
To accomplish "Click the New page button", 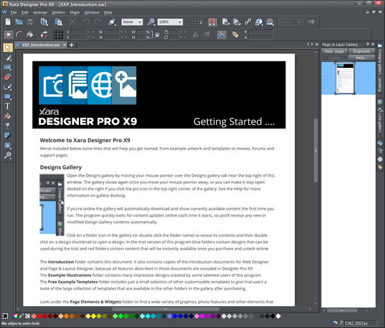I will coord(334,51).
